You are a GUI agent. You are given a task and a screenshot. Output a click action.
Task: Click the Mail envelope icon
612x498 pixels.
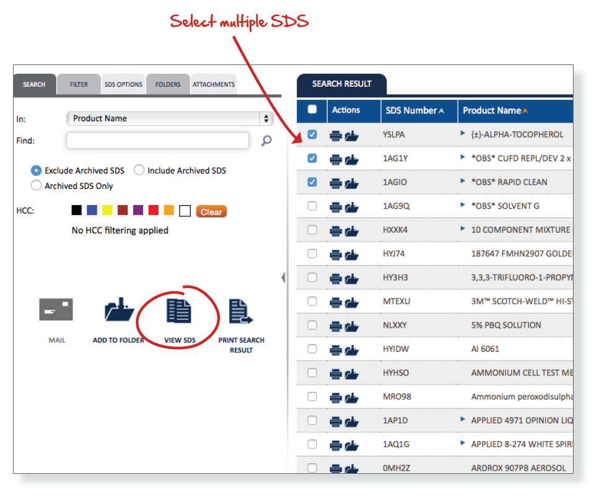coord(56,310)
